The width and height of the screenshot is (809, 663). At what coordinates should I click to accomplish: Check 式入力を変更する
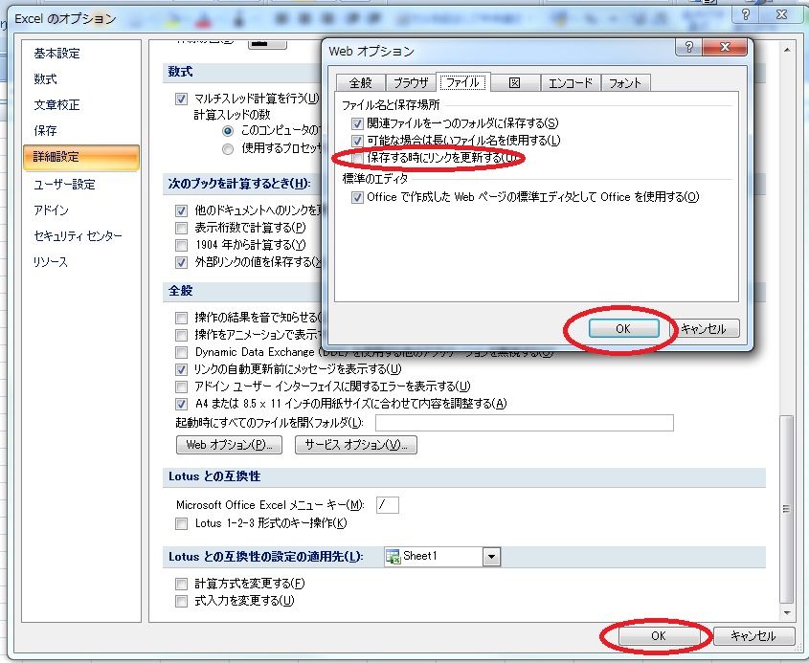click(x=181, y=601)
